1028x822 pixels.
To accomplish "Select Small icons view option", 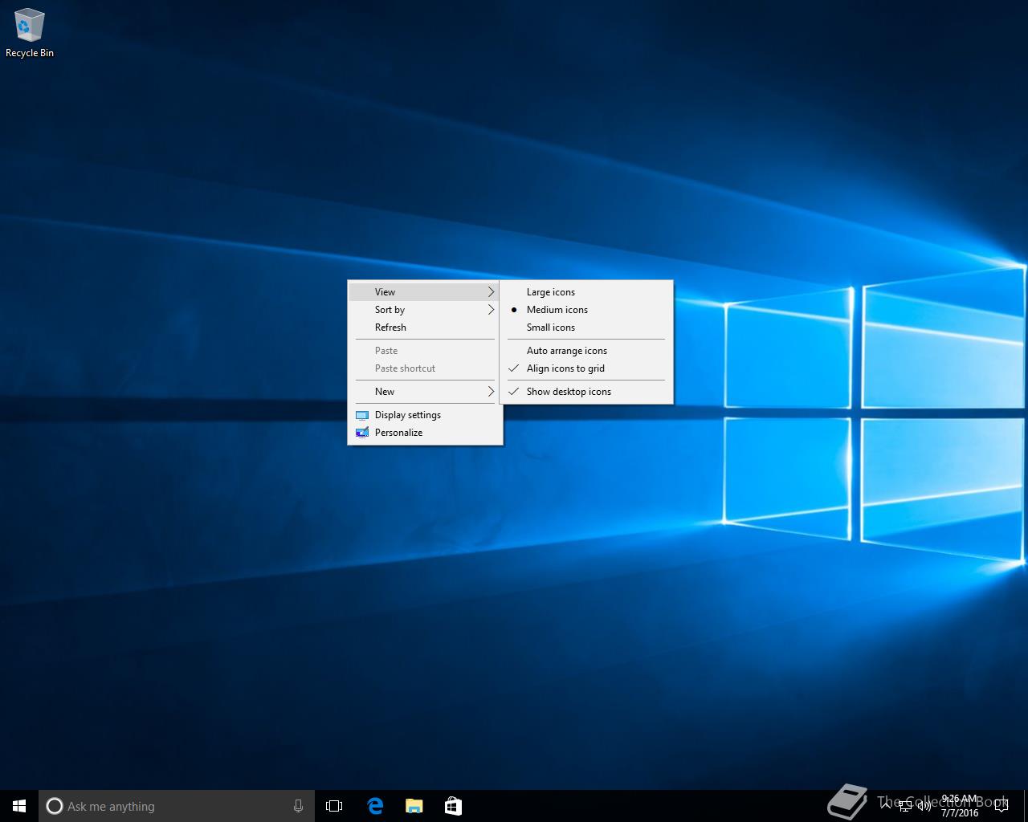I will click(586, 328).
